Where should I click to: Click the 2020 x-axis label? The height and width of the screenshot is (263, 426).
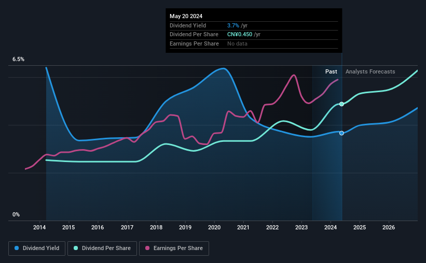(214, 227)
